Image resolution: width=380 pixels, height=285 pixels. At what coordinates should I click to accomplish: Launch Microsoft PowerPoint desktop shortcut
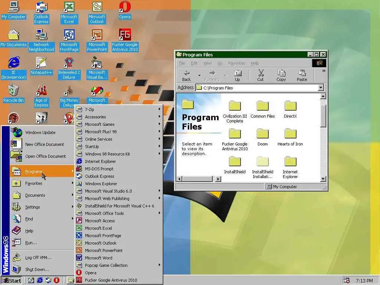coord(97,40)
